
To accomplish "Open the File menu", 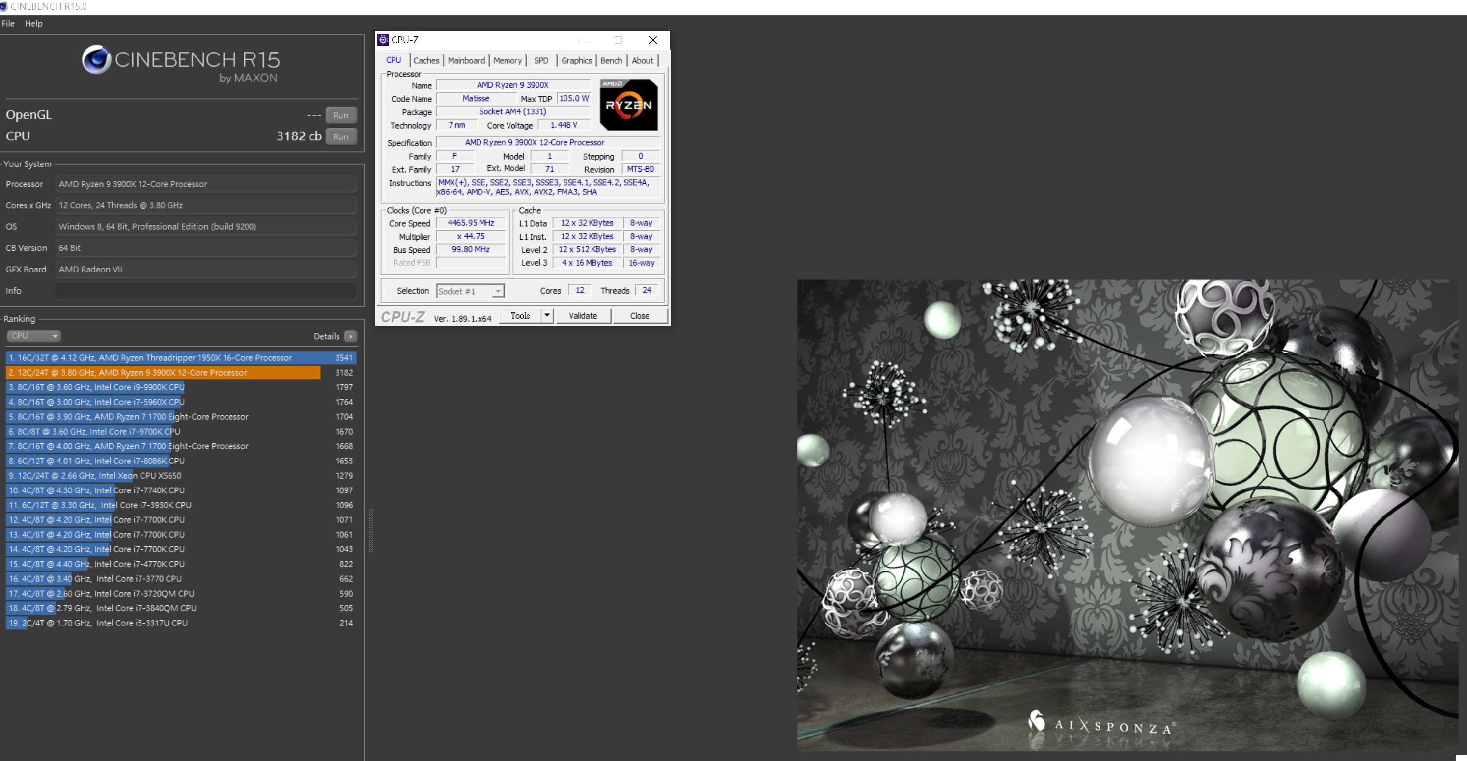I will 8,24.
